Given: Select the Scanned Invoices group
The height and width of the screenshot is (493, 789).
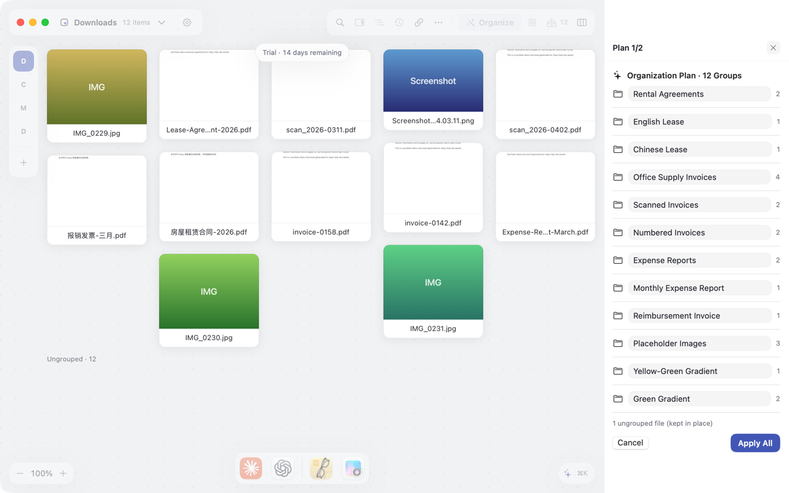Looking at the screenshot, I should (699, 205).
